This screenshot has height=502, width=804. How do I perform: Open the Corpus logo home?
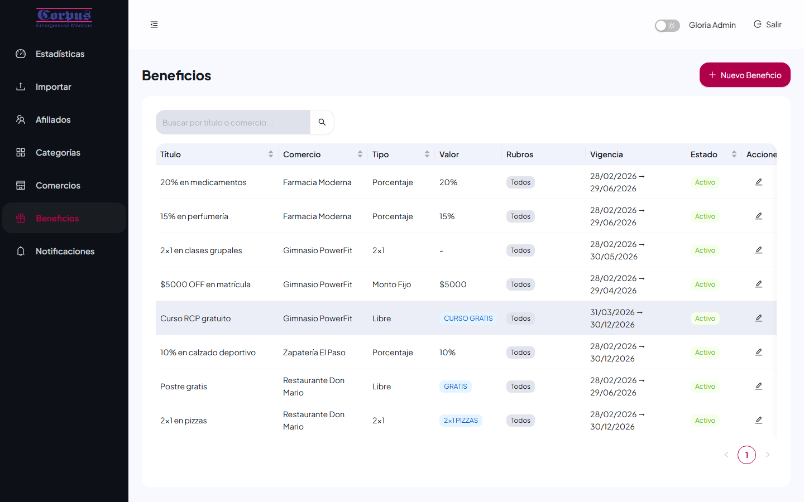(64, 18)
